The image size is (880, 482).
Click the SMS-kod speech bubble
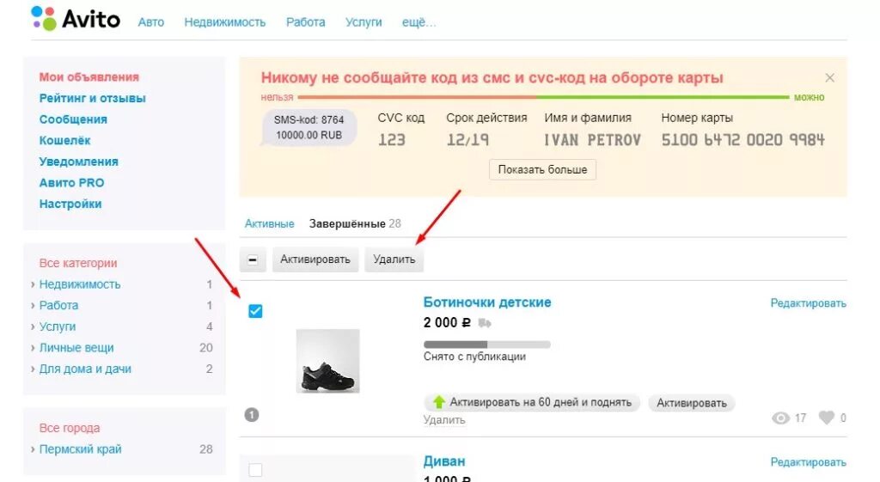[x=309, y=128]
